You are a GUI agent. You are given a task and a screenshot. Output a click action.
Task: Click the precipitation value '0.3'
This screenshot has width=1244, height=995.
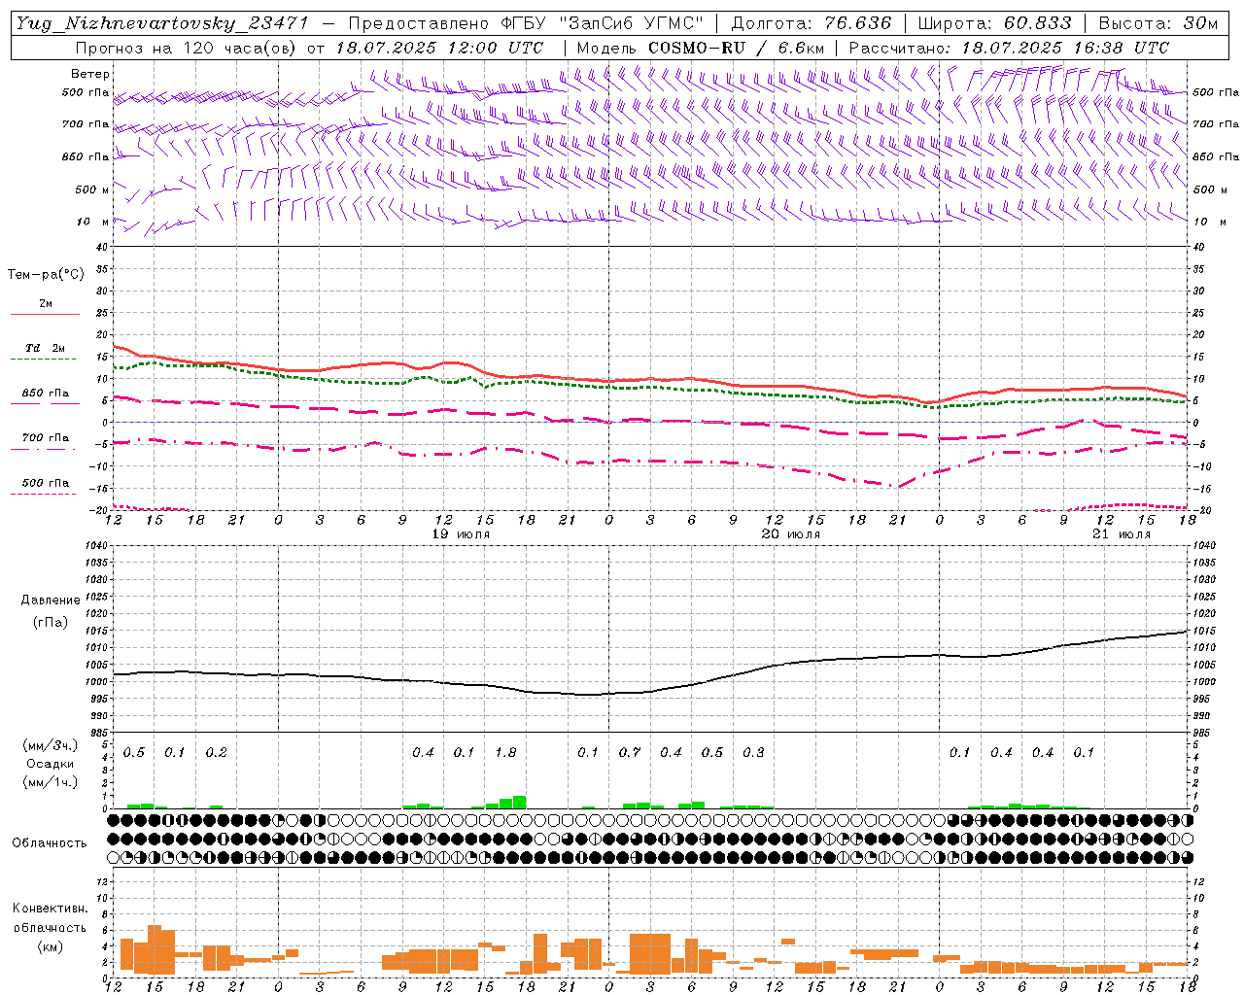[x=753, y=752]
